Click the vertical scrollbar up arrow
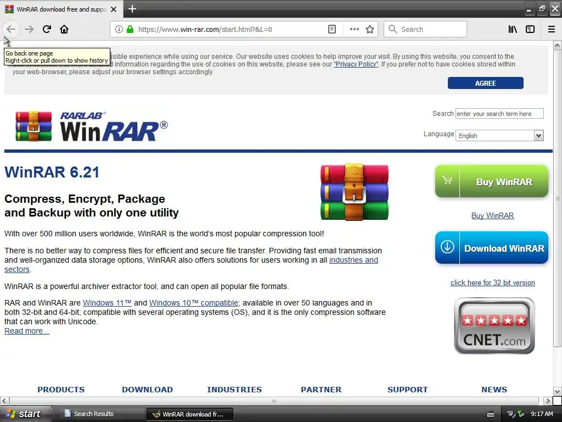The width and height of the screenshot is (562, 422). (x=557, y=45)
